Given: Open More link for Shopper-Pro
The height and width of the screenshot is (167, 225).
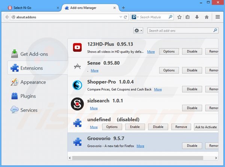Looking at the screenshot, I should tap(158, 89).
